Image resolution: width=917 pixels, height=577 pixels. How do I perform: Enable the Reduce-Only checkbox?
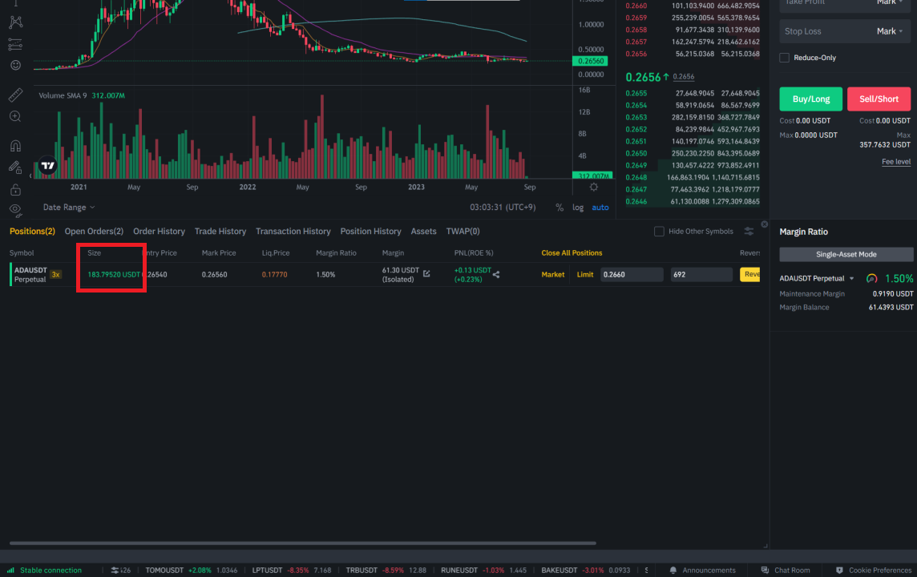784,58
